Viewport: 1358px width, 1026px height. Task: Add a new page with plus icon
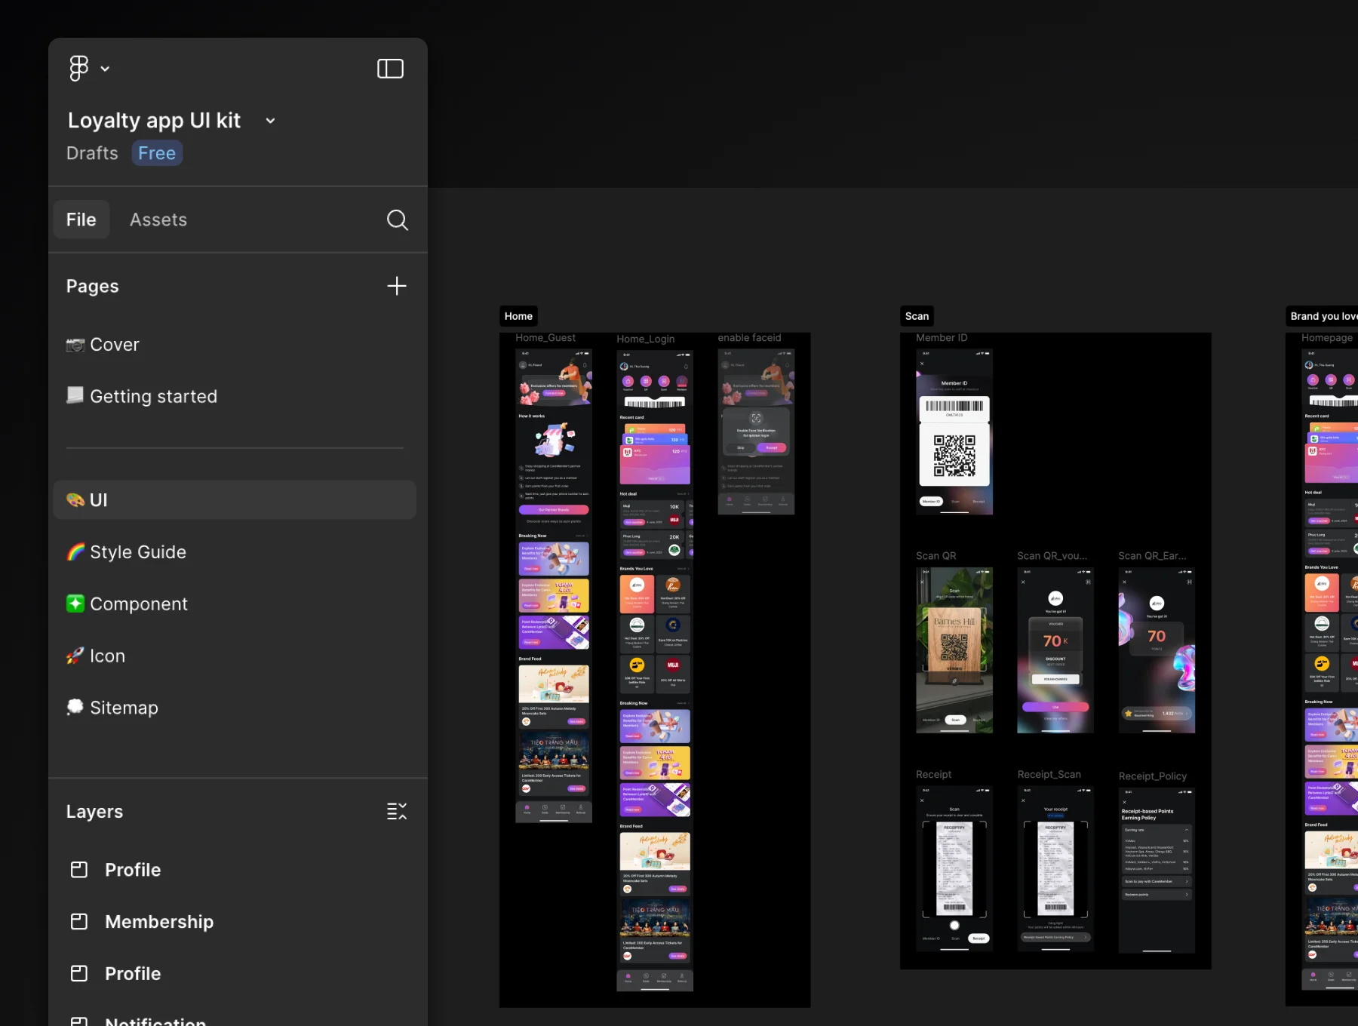397,286
